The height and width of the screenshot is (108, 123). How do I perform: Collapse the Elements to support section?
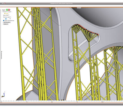click(x=2, y=12)
